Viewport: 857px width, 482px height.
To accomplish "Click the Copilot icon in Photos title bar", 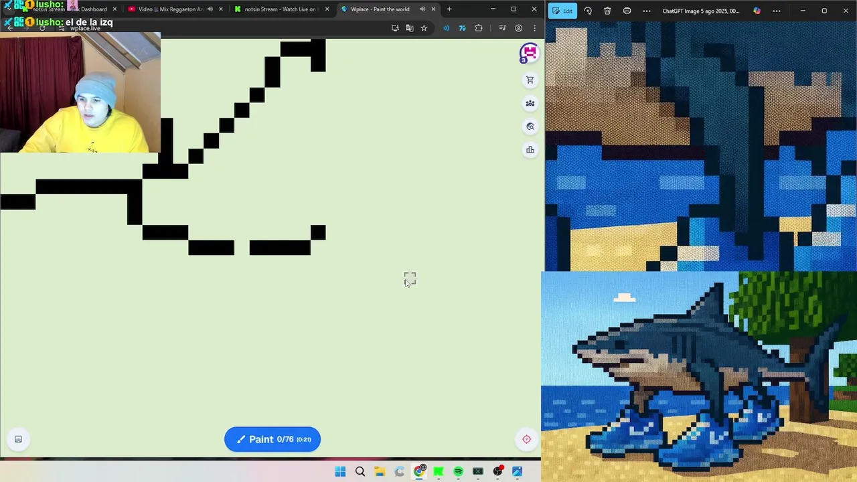I will click(x=757, y=11).
